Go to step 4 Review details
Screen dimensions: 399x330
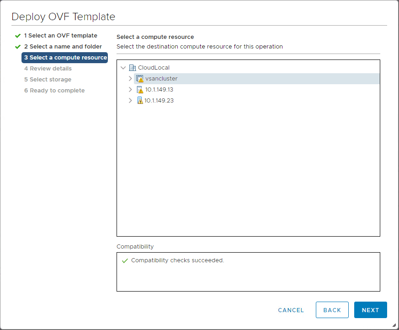48,68
